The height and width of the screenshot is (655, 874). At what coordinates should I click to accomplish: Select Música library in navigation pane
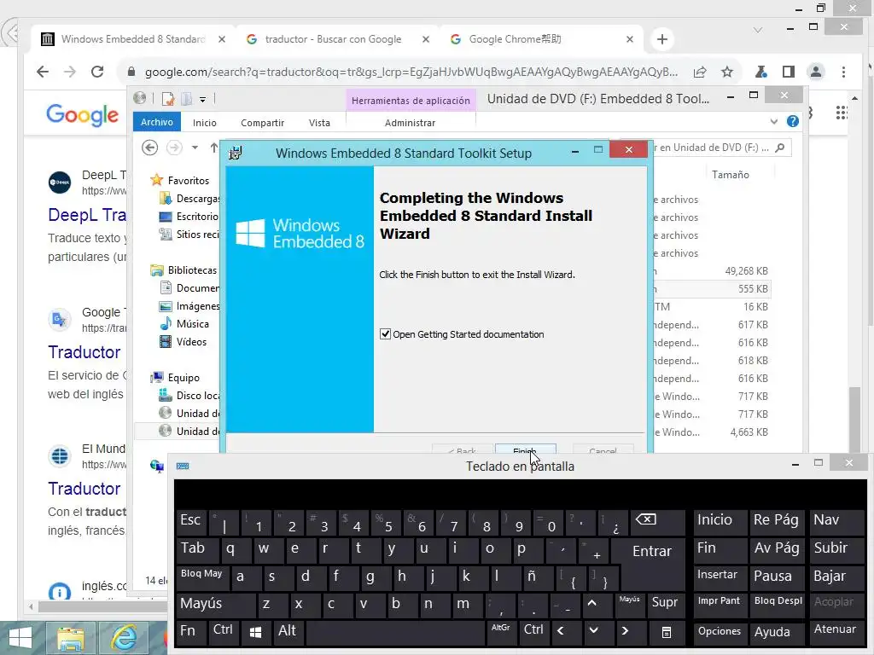coord(192,324)
